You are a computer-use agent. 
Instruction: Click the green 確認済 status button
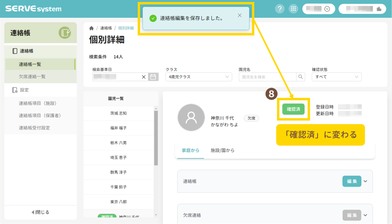click(x=293, y=109)
